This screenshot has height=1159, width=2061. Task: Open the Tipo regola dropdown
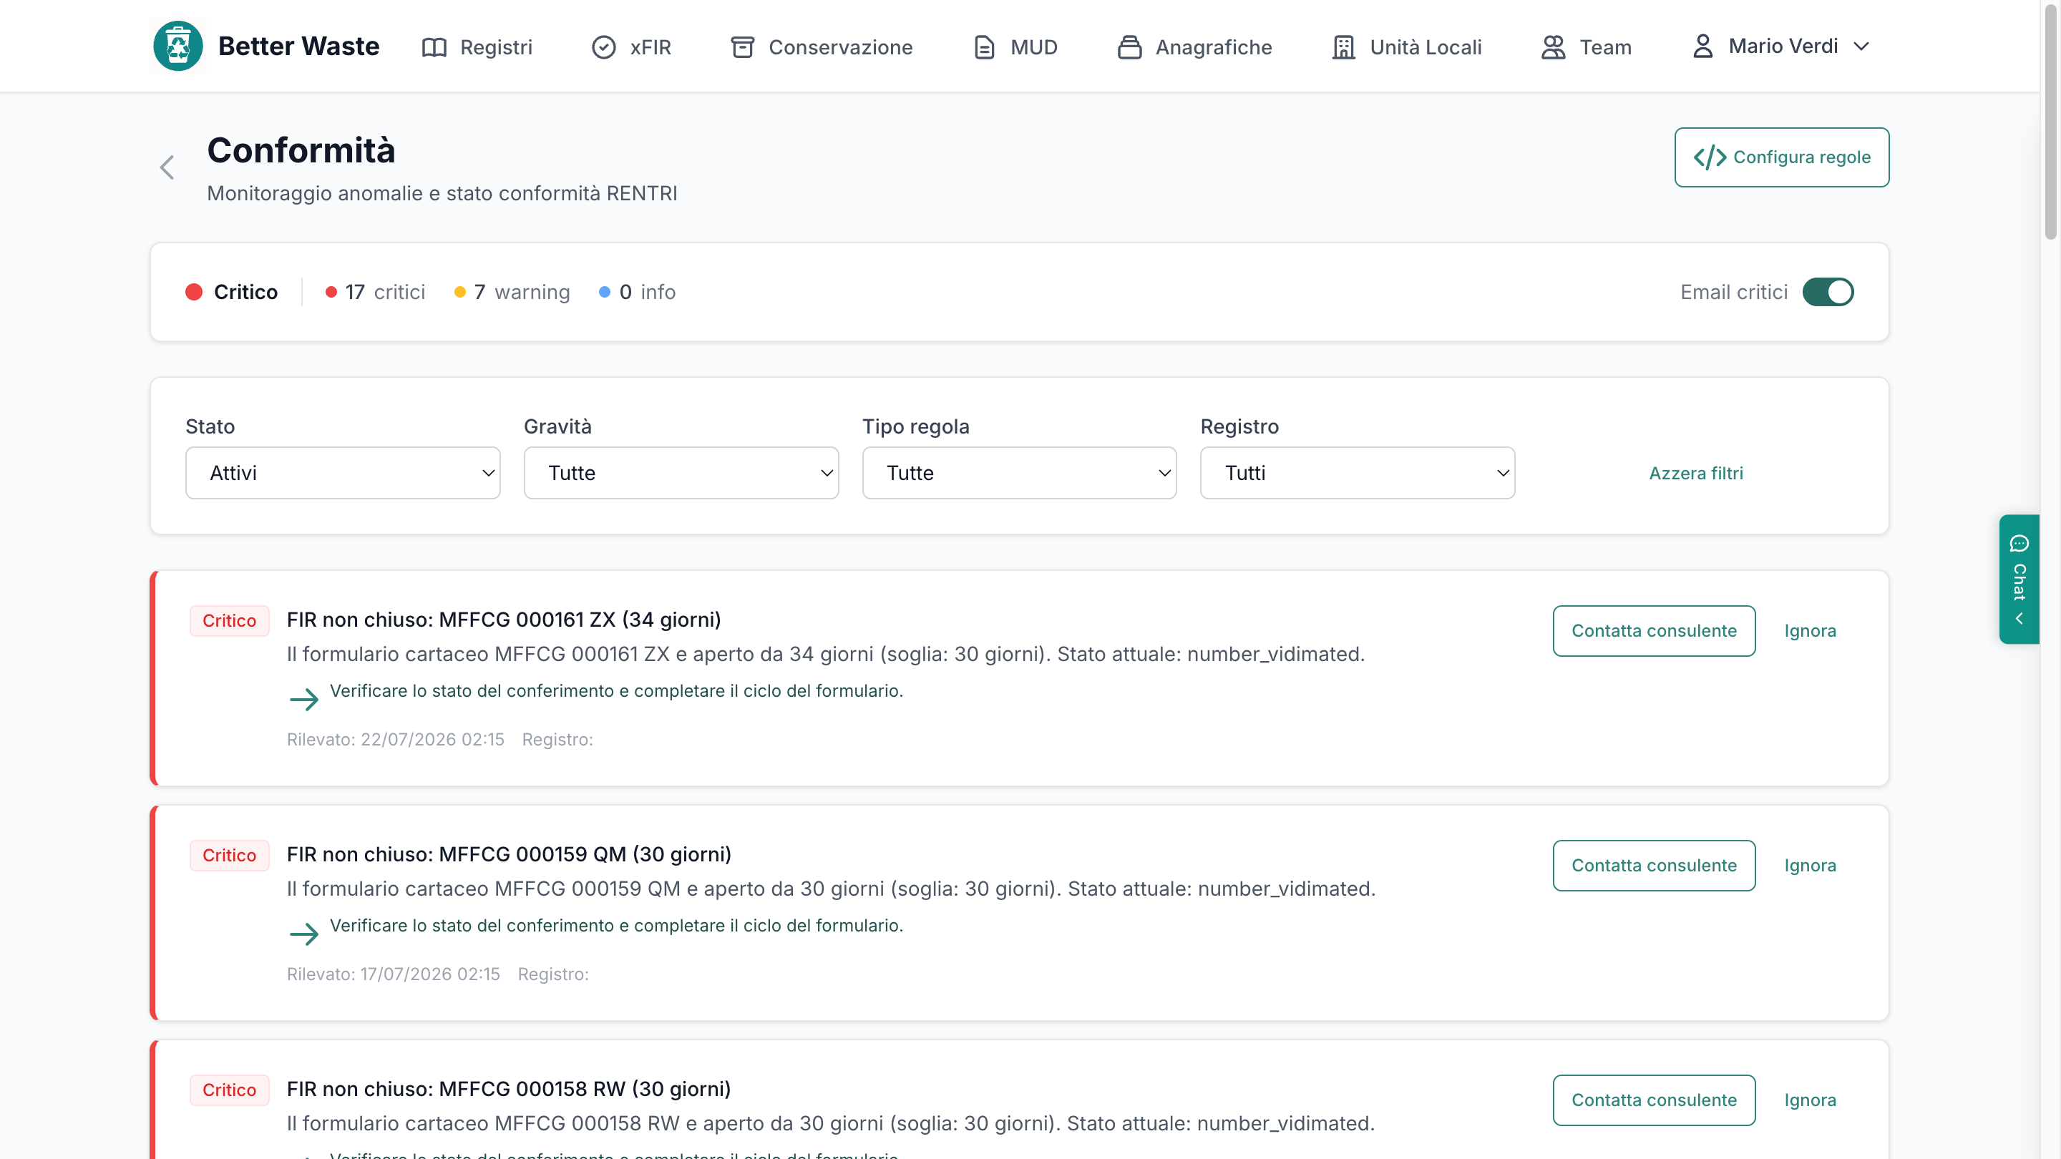pyautogui.click(x=1019, y=473)
